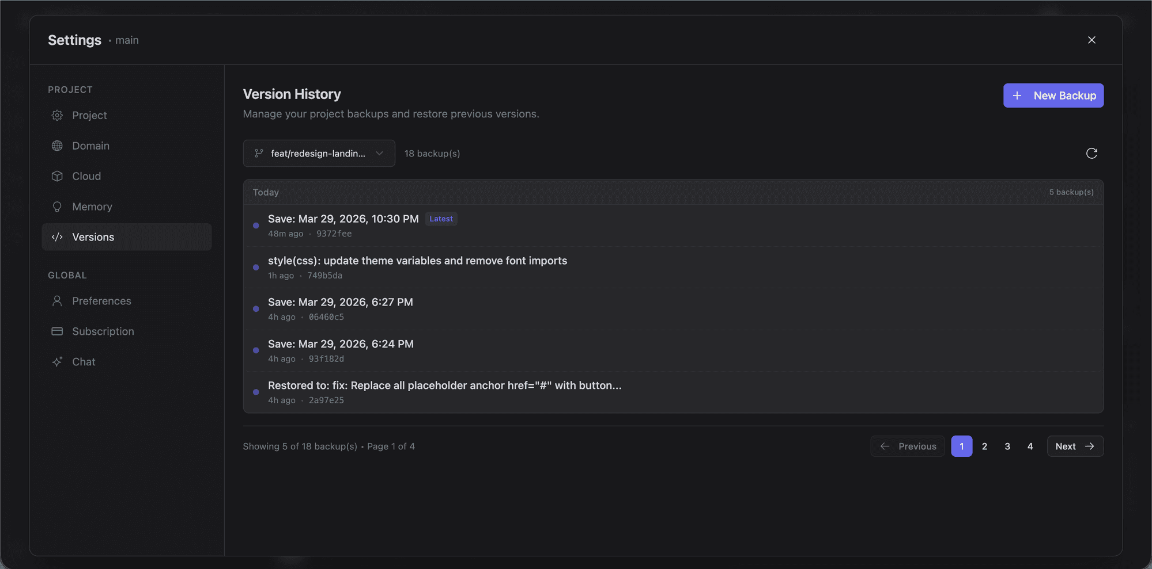Open the feat/redesign-landin... branch dropdown
This screenshot has height=569, width=1152.
tap(319, 153)
